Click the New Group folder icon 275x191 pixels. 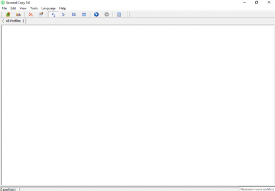[x=18, y=14]
